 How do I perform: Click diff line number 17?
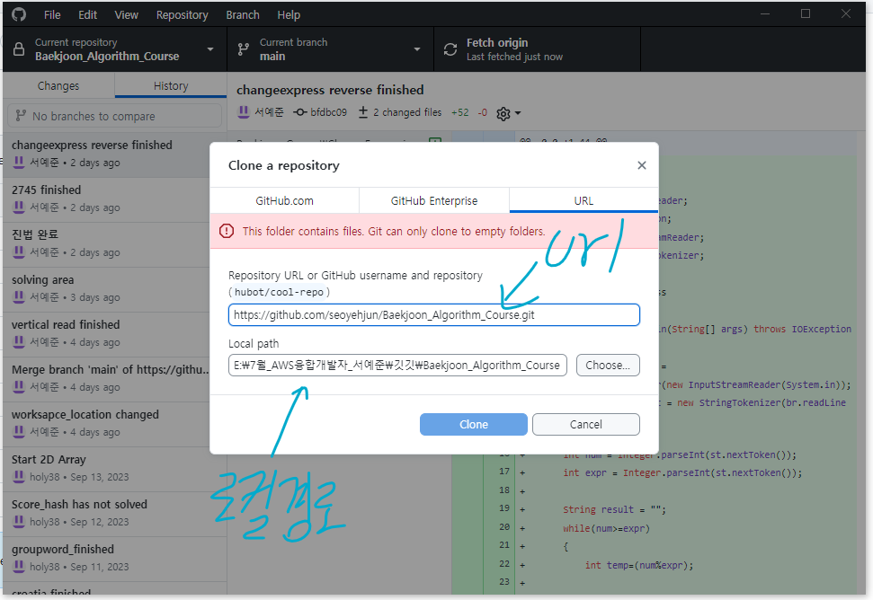pos(503,472)
